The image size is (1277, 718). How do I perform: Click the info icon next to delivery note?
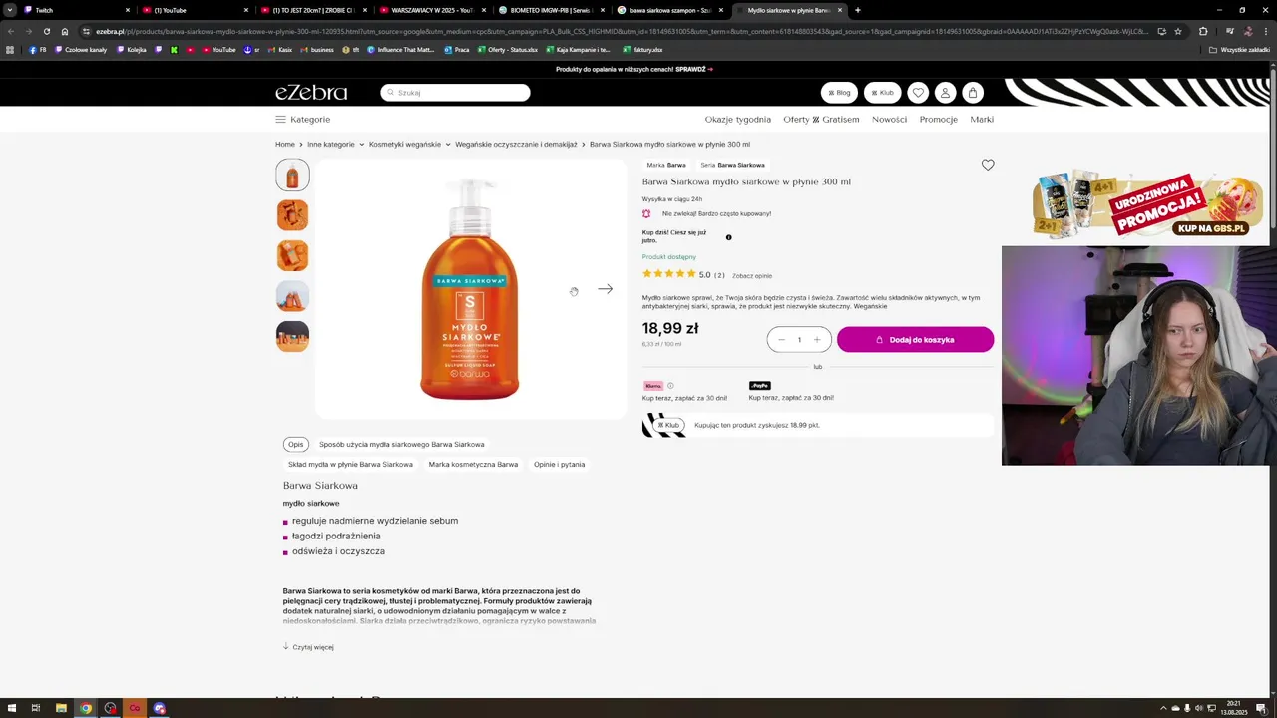click(728, 237)
